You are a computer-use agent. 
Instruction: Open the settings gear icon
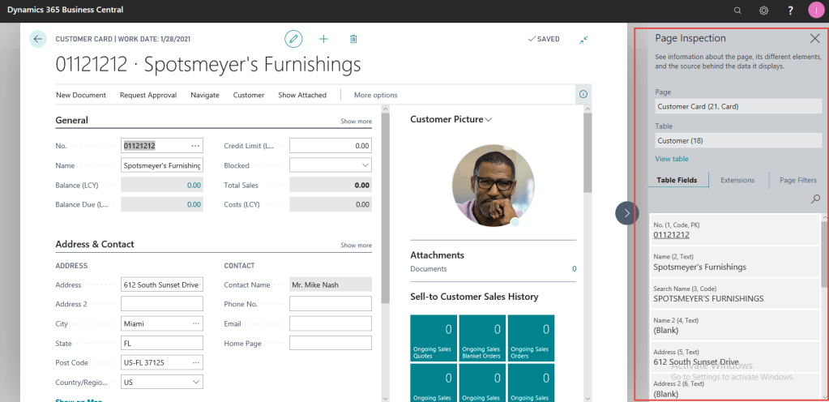coord(763,11)
